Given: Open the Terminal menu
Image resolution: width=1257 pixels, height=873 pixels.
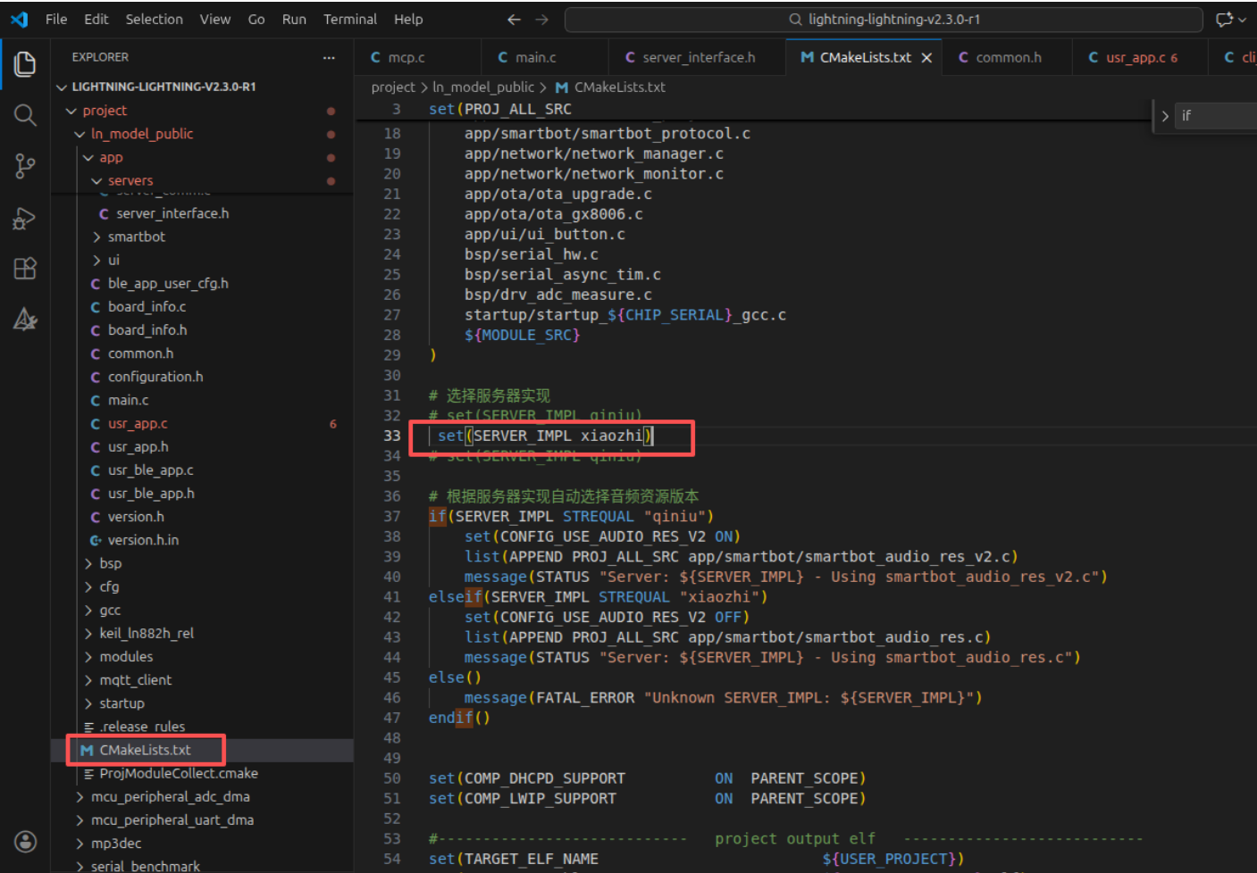Looking at the screenshot, I should 350,19.
